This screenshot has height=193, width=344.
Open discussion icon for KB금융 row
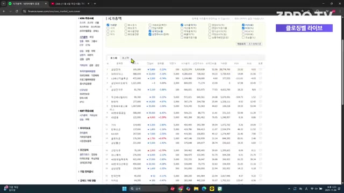(x=260, y=117)
